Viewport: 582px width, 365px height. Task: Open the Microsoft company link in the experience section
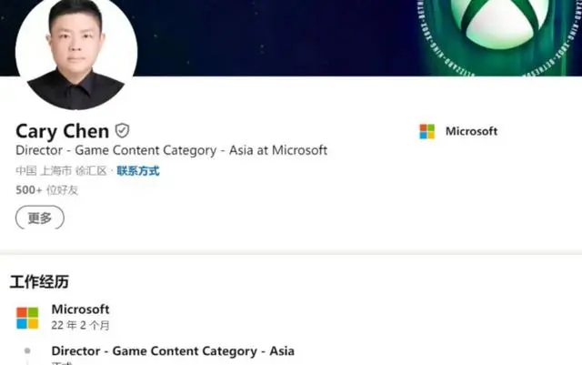click(80, 309)
